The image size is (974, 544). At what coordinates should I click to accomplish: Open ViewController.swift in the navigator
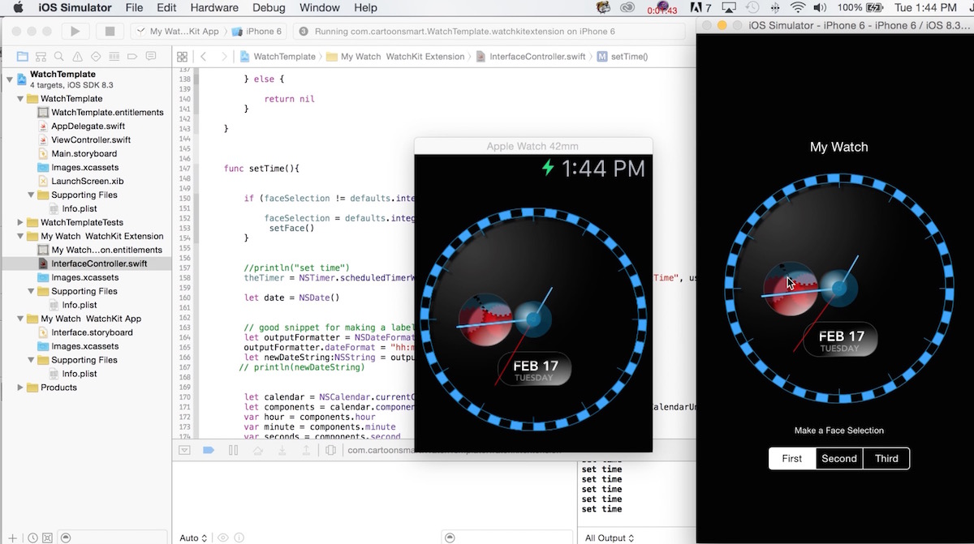pos(91,139)
